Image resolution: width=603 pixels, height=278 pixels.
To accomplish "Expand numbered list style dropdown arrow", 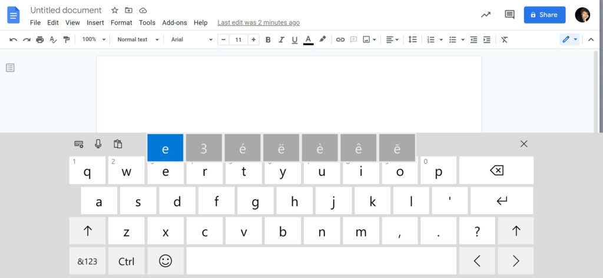I will click(x=441, y=39).
